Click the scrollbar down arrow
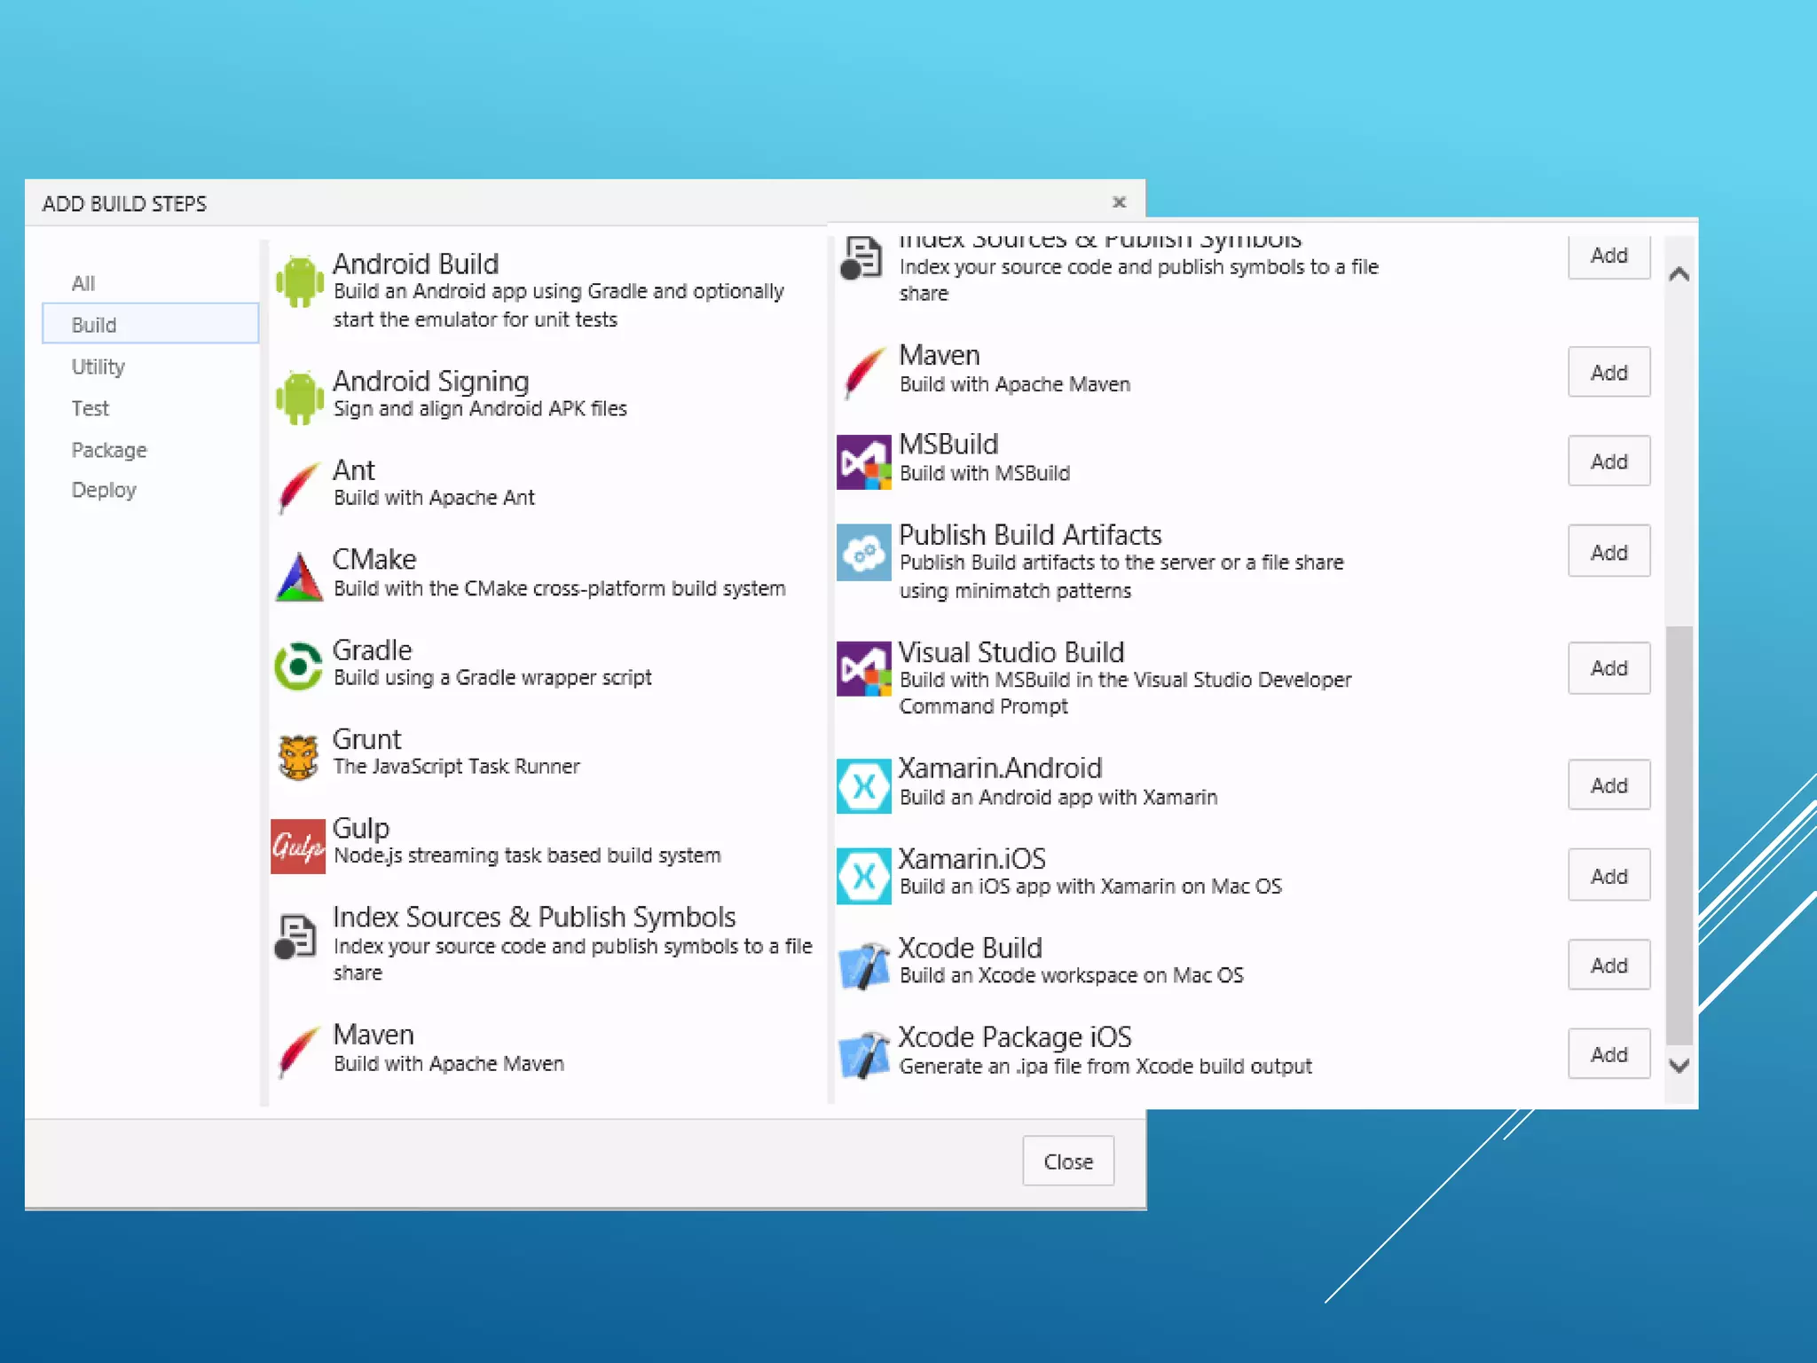This screenshot has height=1363, width=1817. 1679,1066
